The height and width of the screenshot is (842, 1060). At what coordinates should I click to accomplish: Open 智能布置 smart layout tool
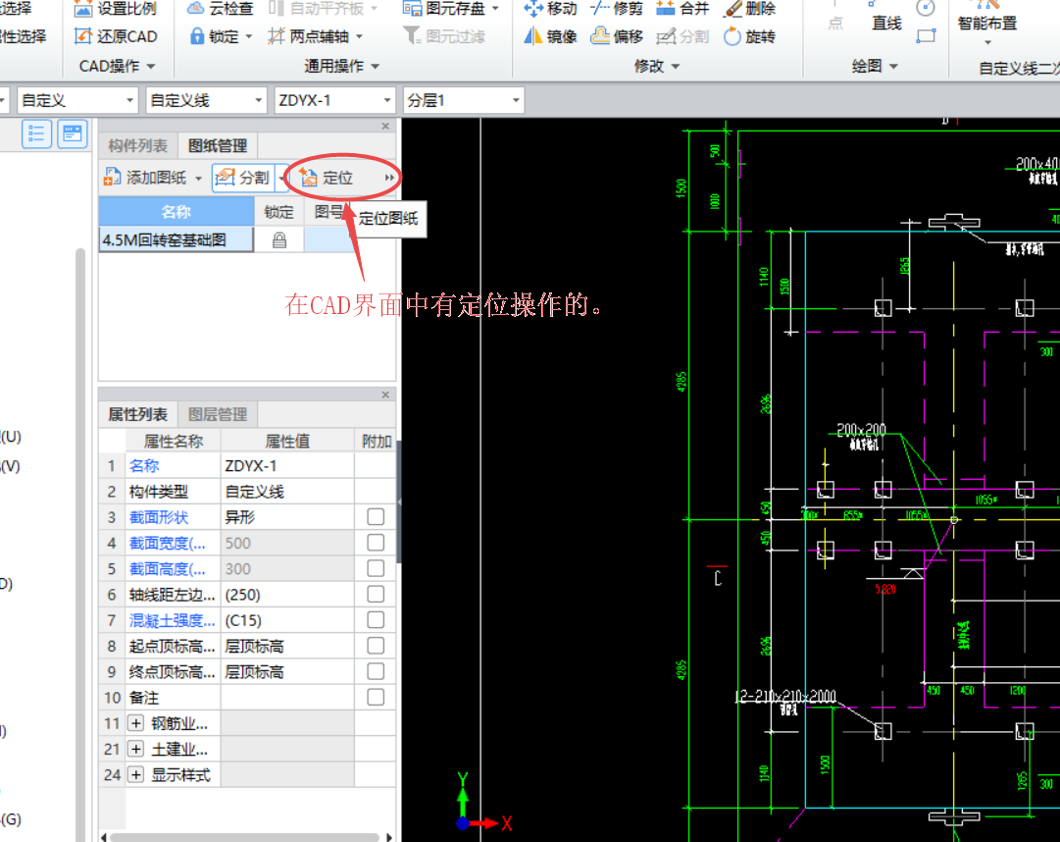click(x=987, y=23)
